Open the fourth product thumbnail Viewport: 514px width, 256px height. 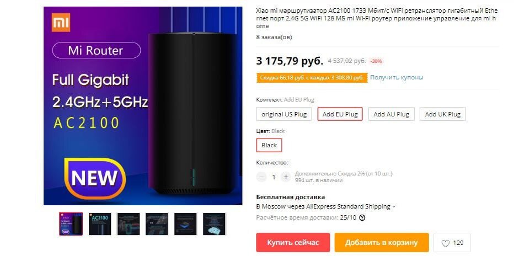tap(157, 223)
